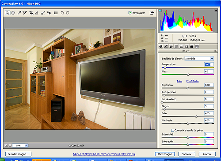The image size is (221, 161).
Task: Toggle the Previsualizar checkbox
Action: pos(130,13)
